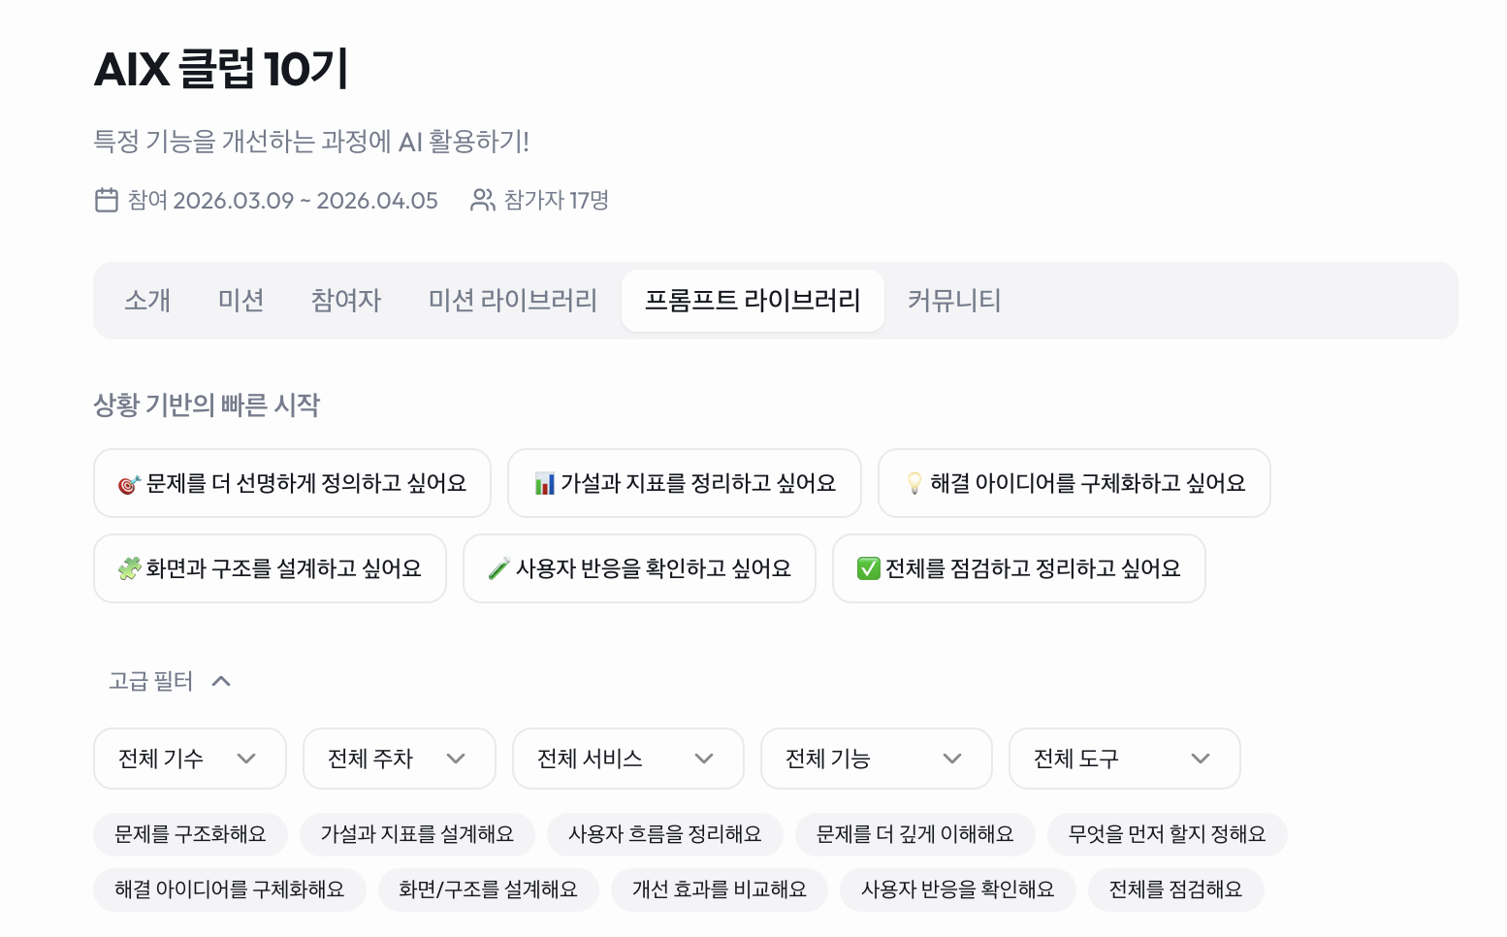Toggle the 개선 효과를 비교해요 filter tag
Screen dimensions: 1507x937
click(x=719, y=889)
